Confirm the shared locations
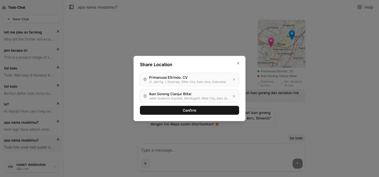 click(189, 110)
